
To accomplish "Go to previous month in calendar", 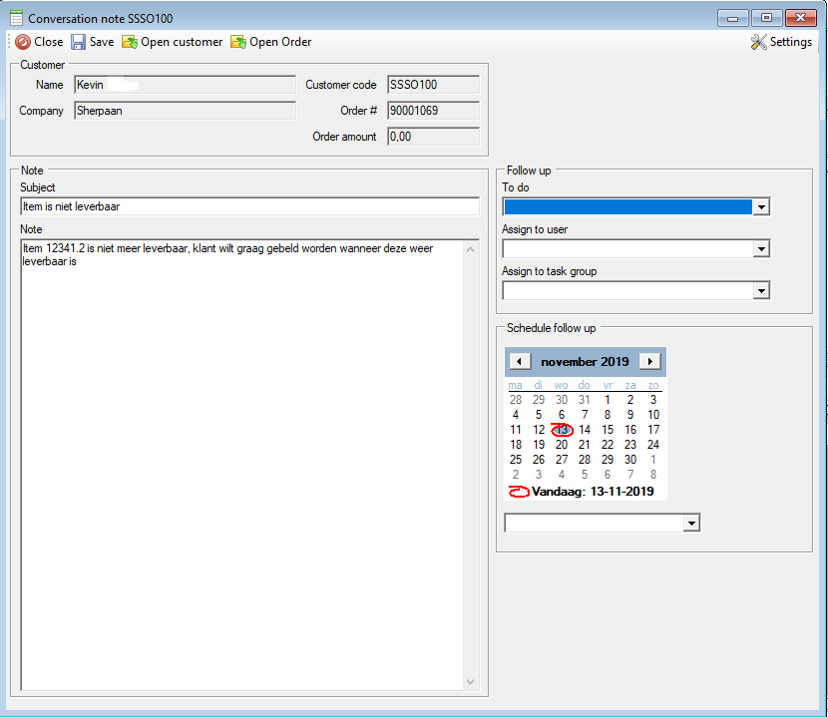I will (520, 362).
